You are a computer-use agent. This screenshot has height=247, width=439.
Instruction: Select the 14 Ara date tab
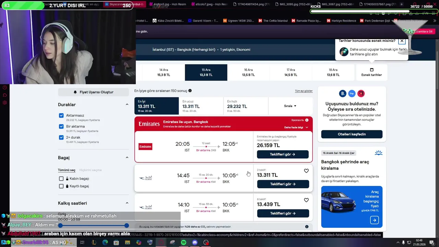164,72
